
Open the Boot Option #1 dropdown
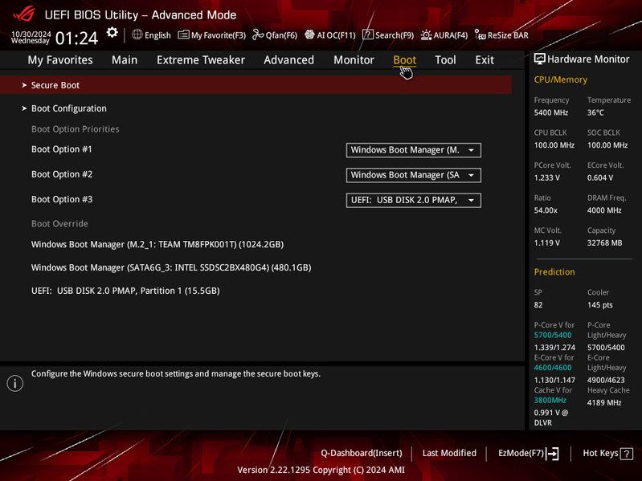point(414,150)
